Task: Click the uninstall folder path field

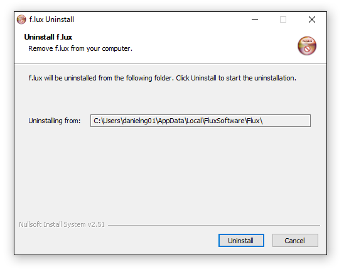Action: (200, 121)
